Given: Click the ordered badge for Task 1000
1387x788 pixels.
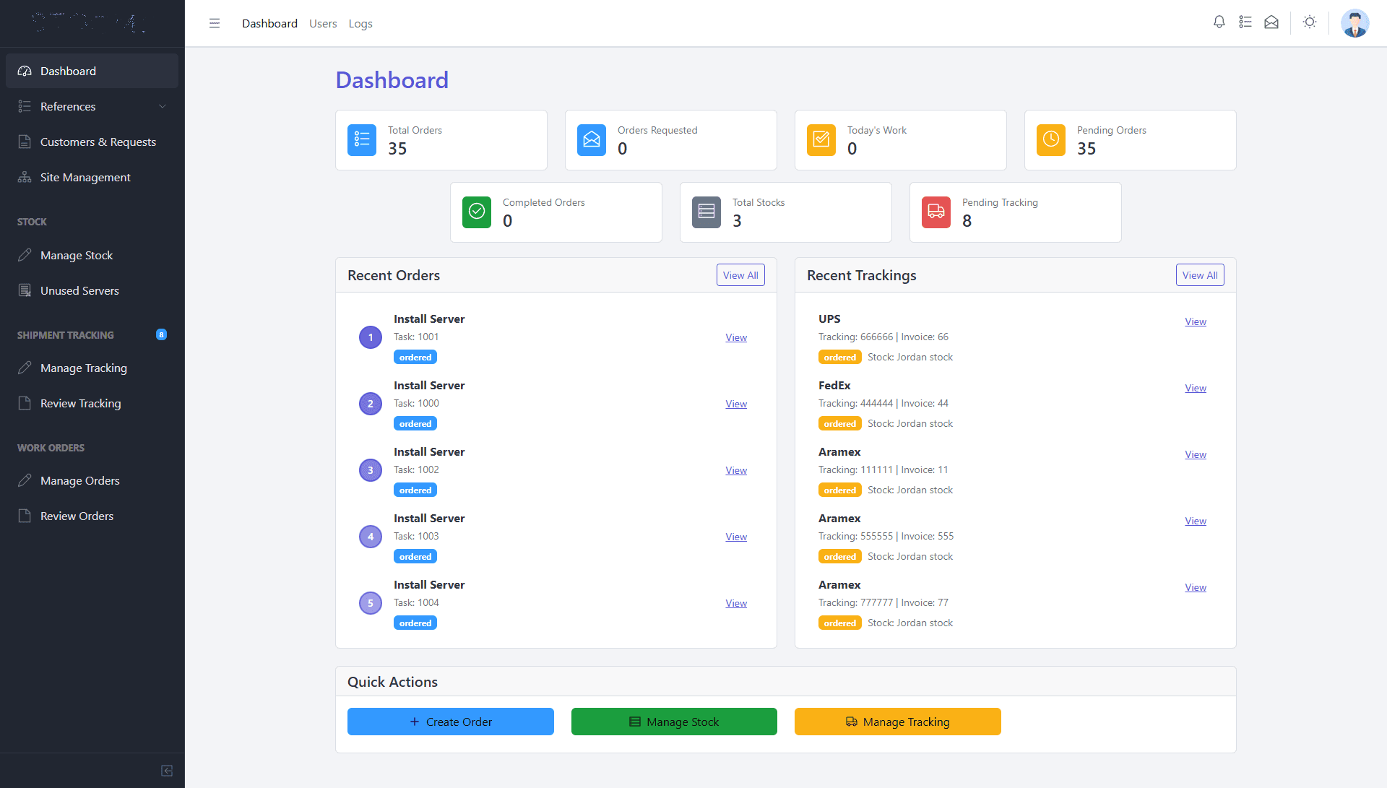Looking at the screenshot, I should [415, 424].
